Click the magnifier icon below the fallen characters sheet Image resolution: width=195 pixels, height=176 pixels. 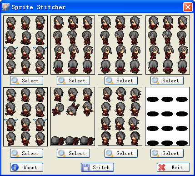tap(62, 153)
